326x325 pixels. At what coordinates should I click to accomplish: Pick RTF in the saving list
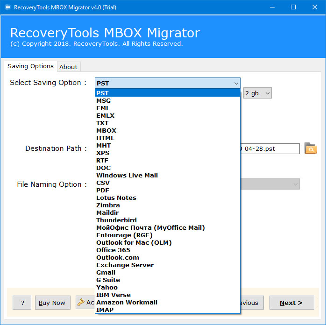[168, 161]
